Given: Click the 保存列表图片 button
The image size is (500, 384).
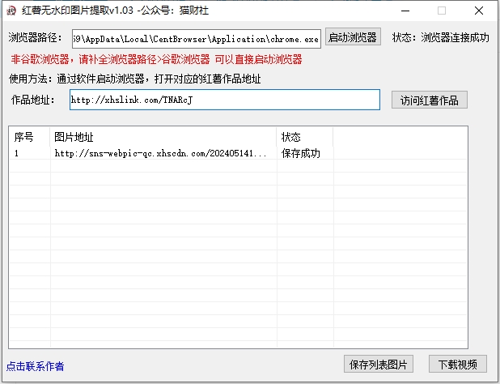Looking at the screenshot, I should [x=378, y=365].
